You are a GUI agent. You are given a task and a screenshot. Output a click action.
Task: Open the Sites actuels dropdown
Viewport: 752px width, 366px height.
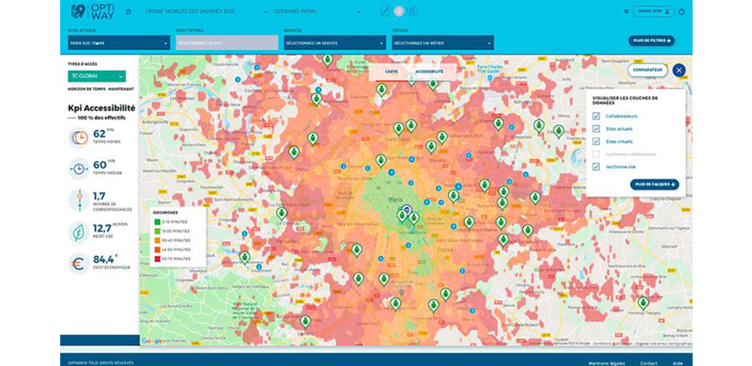pyautogui.click(x=119, y=42)
